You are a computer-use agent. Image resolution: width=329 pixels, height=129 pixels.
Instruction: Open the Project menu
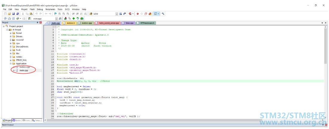pyautogui.click(x=24, y=10)
